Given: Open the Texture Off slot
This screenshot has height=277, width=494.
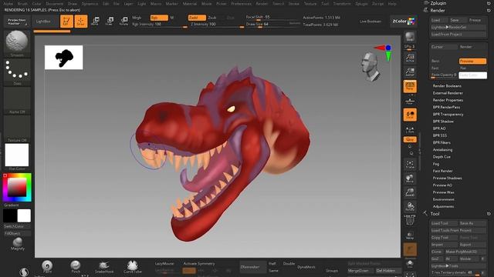Looking at the screenshot, I should click(x=17, y=128).
